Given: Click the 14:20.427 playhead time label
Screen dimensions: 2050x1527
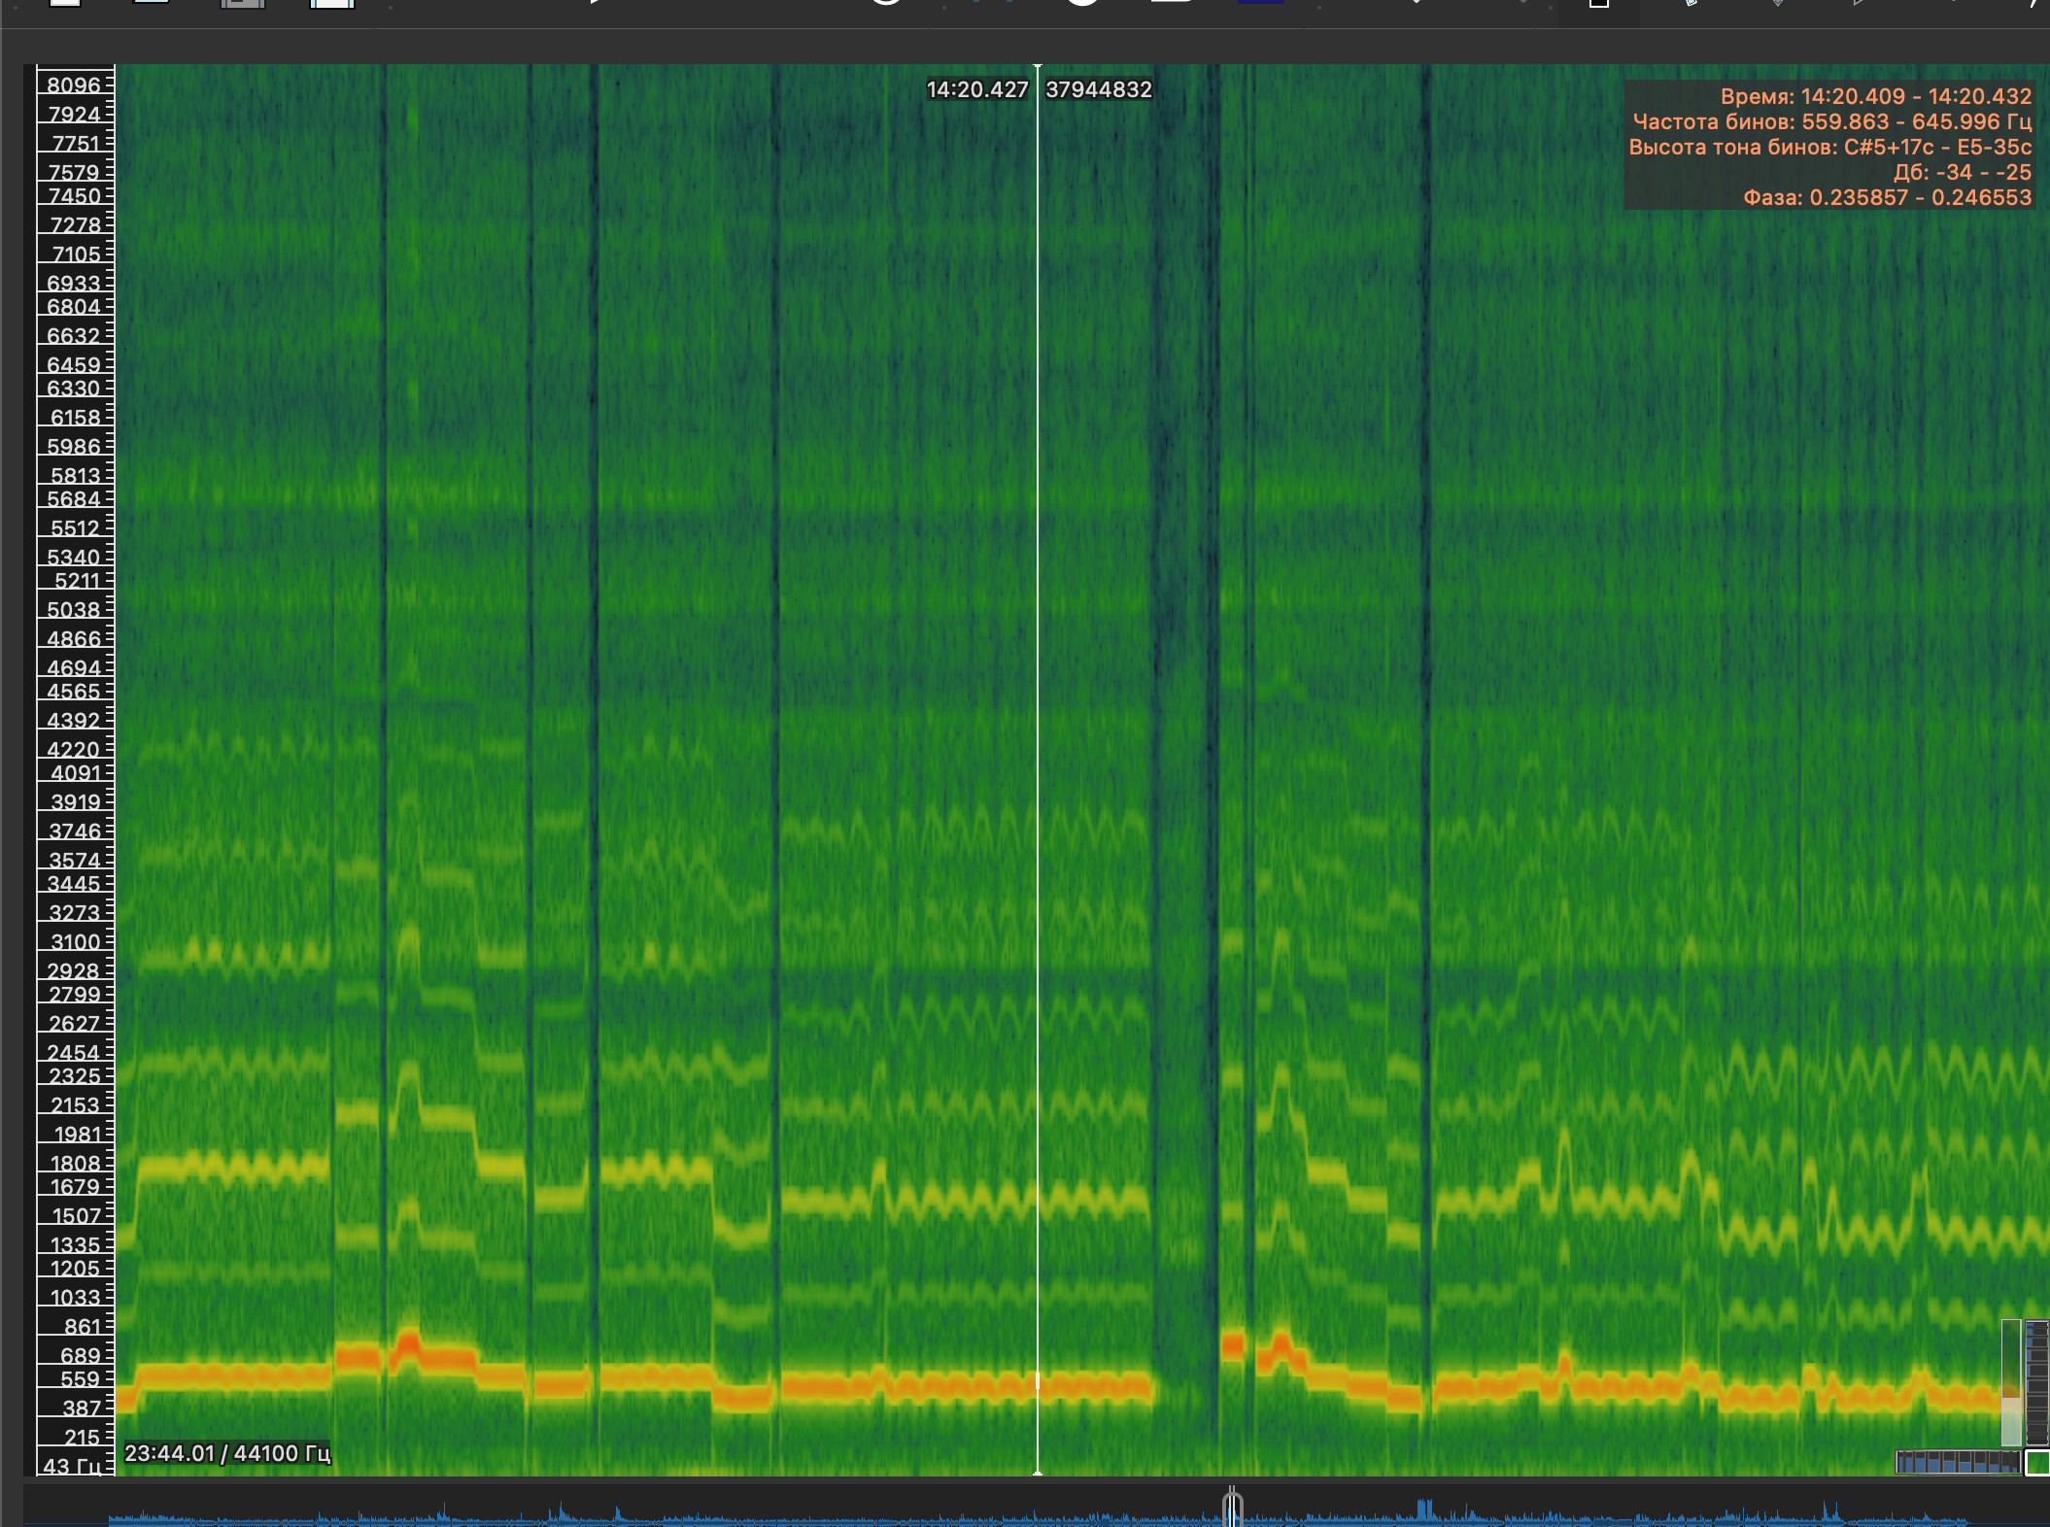Looking at the screenshot, I should coord(976,89).
